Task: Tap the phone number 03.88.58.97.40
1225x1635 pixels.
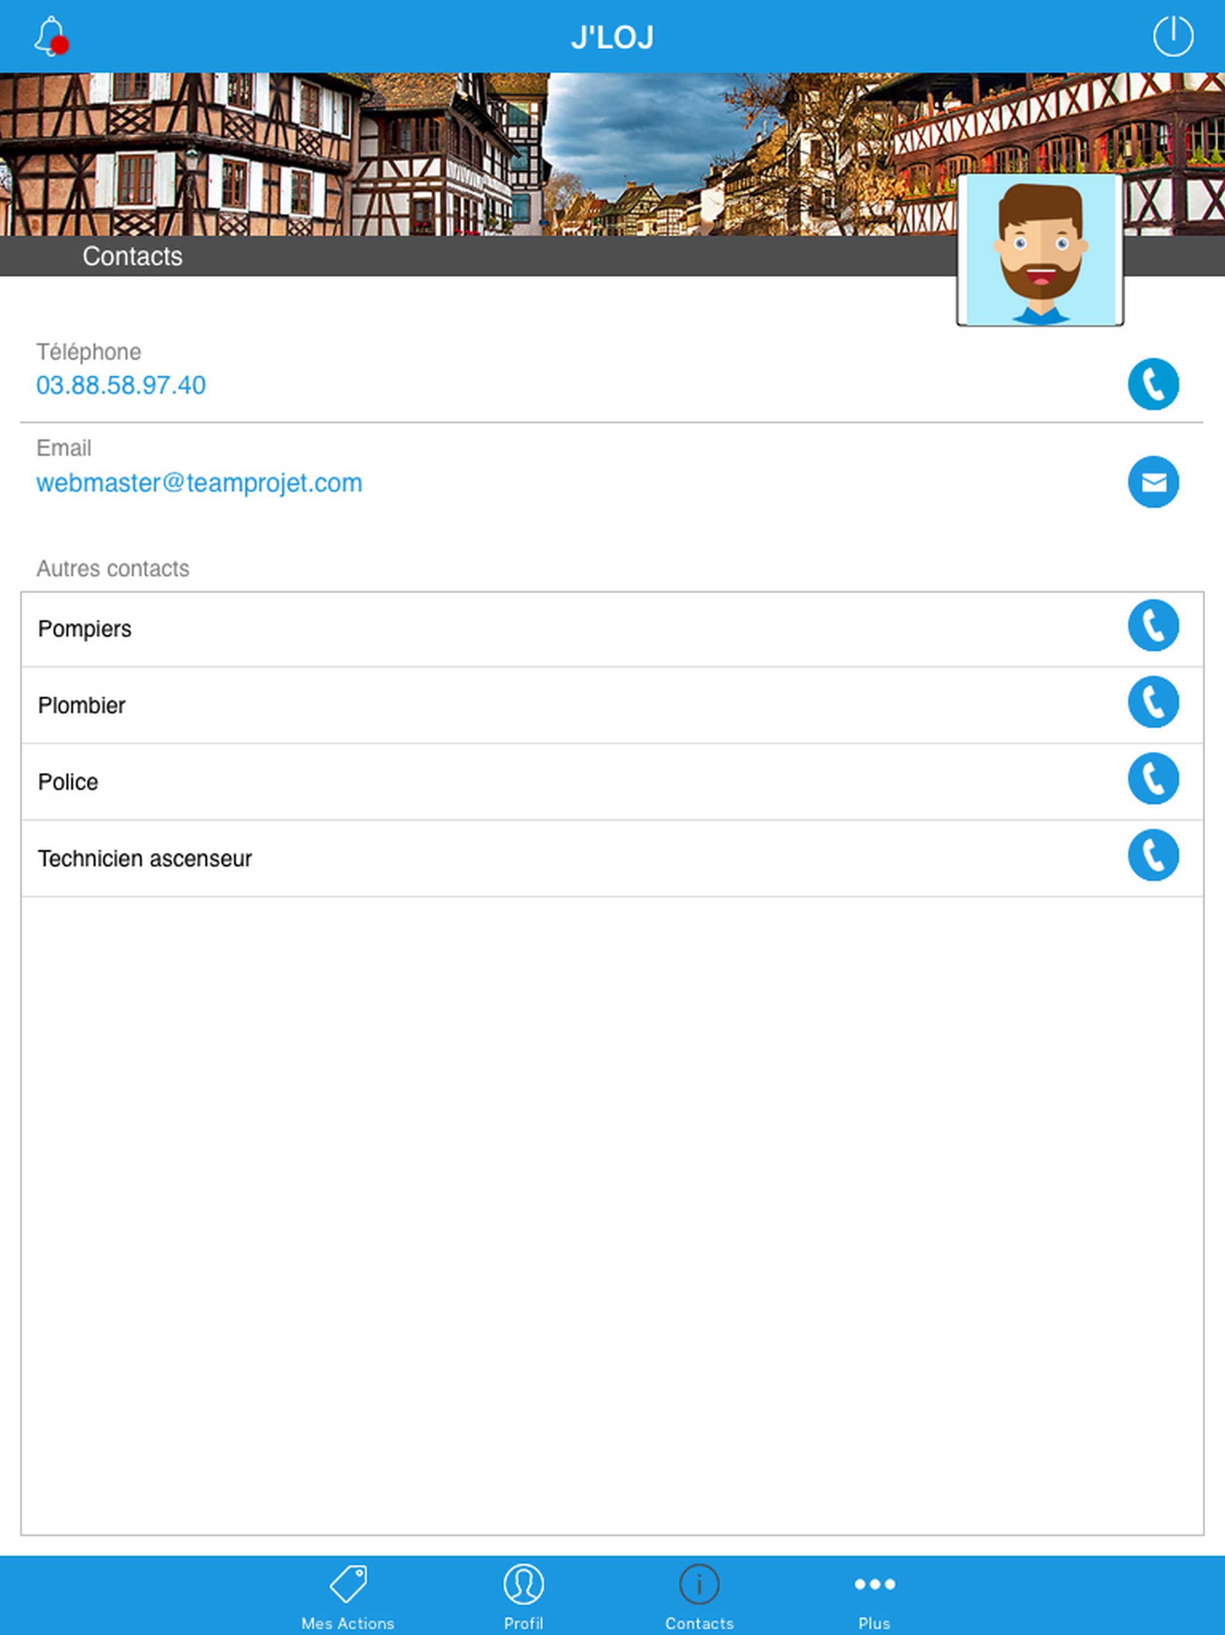Action: pos(121,385)
